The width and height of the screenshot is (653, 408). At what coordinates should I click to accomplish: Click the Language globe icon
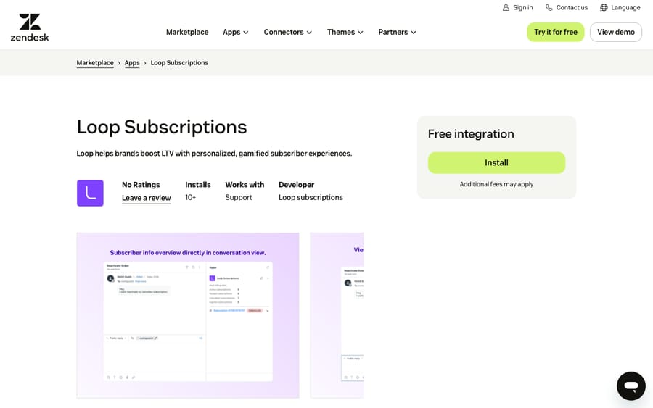point(604,7)
